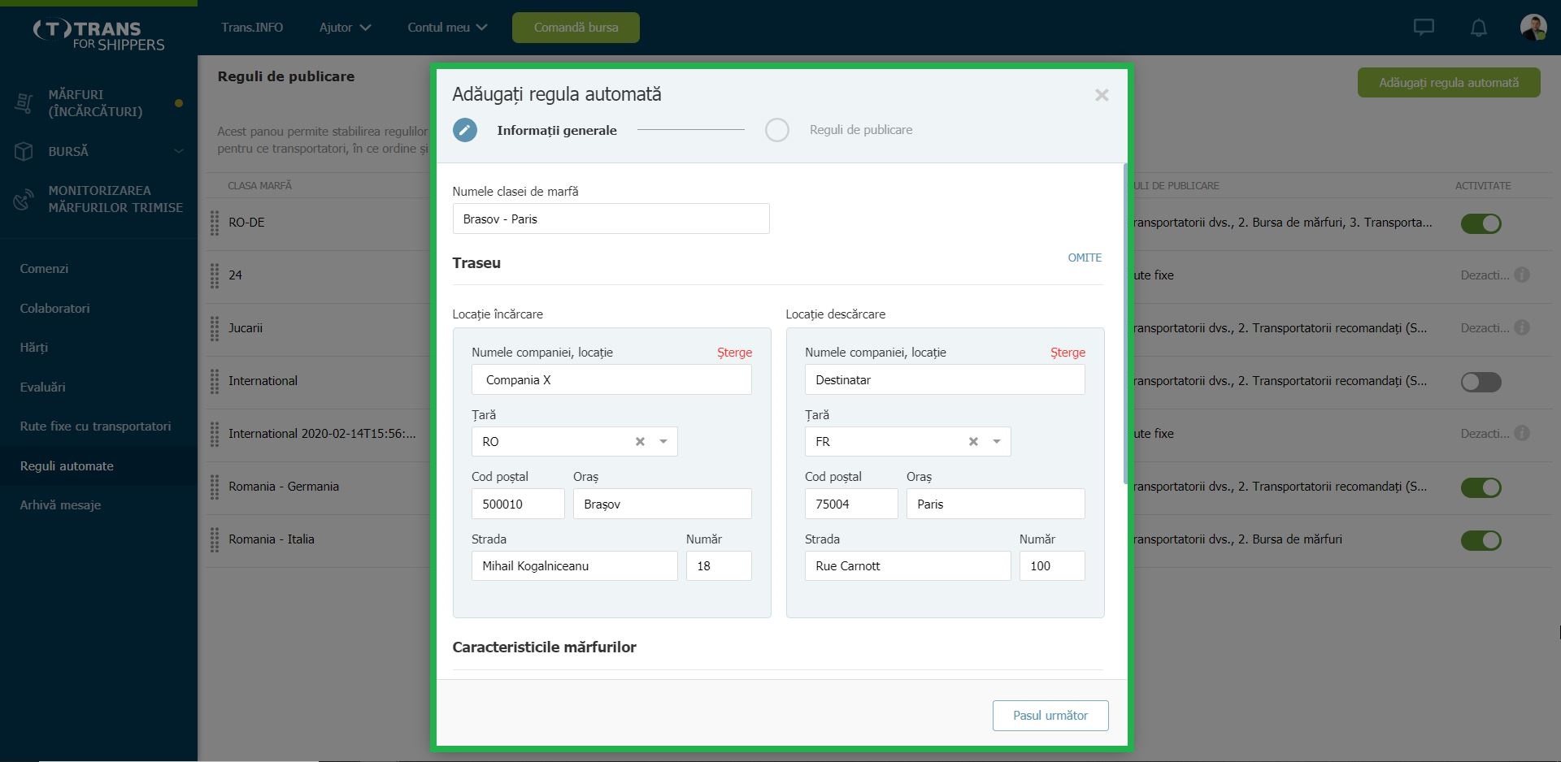Grab the drag handle of Romania - Germania row
The width and height of the screenshot is (1561, 762).
click(x=215, y=487)
